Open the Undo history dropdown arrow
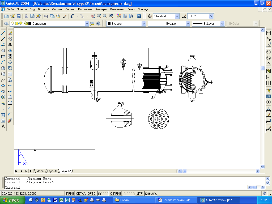Viewport: 272px width, 204px height. (77, 16)
